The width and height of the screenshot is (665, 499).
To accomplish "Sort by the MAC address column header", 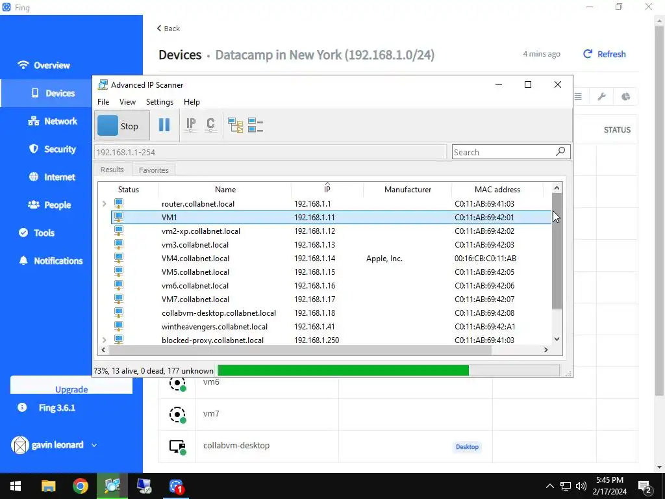I will [497, 190].
